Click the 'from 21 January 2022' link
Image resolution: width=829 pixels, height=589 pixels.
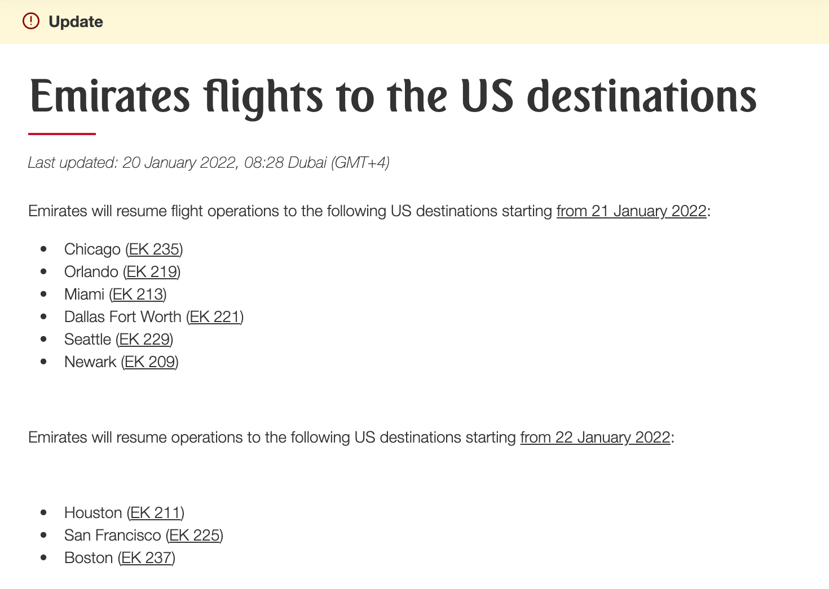point(632,211)
